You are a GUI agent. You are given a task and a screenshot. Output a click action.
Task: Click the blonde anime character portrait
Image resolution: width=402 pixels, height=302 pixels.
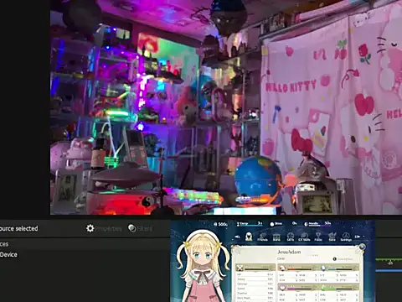coord(203,267)
